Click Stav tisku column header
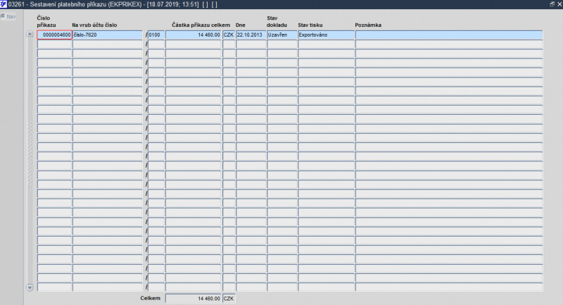Image resolution: width=563 pixels, height=305 pixels. pyautogui.click(x=310, y=25)
